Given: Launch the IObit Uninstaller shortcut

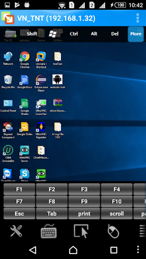Looking at the screenshot, I should [8, 154].
